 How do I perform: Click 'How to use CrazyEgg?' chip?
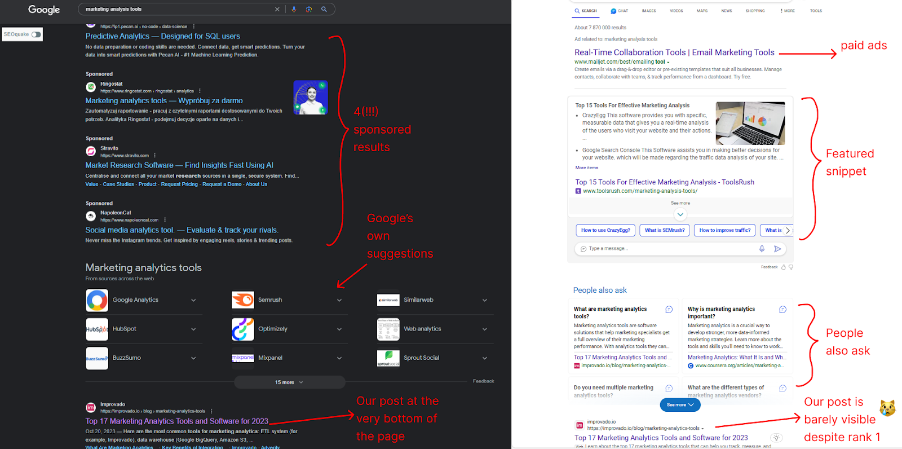point(605,230)
